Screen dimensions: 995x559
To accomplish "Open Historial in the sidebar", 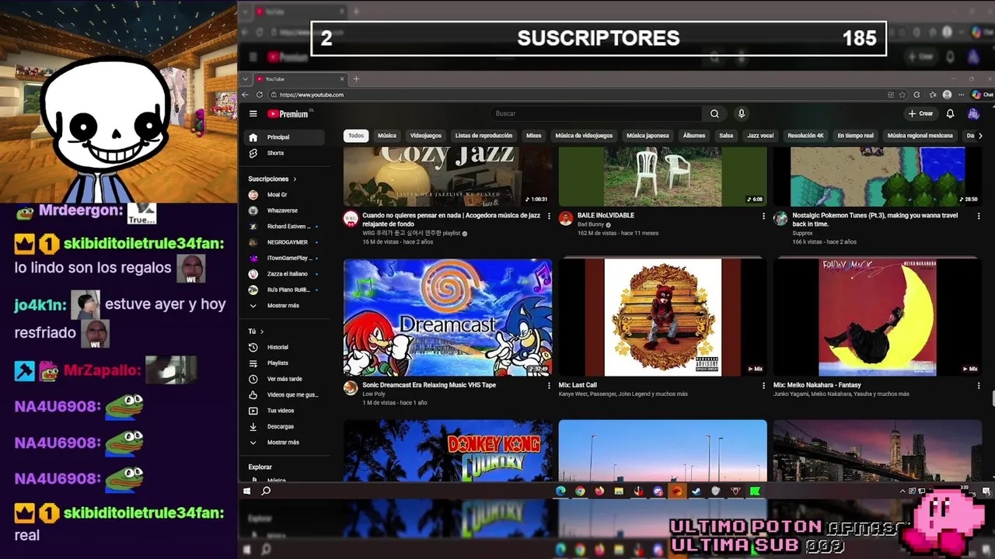I will [278, 347].
